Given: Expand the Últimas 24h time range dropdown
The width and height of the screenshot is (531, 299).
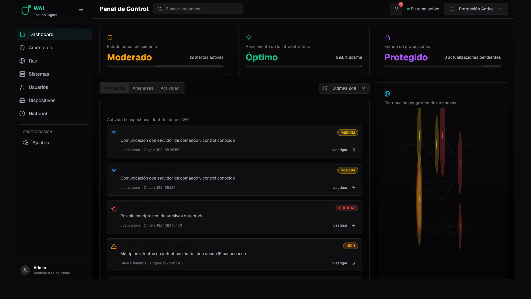Looking at the screenshot, I should click(x=344, y=88).
